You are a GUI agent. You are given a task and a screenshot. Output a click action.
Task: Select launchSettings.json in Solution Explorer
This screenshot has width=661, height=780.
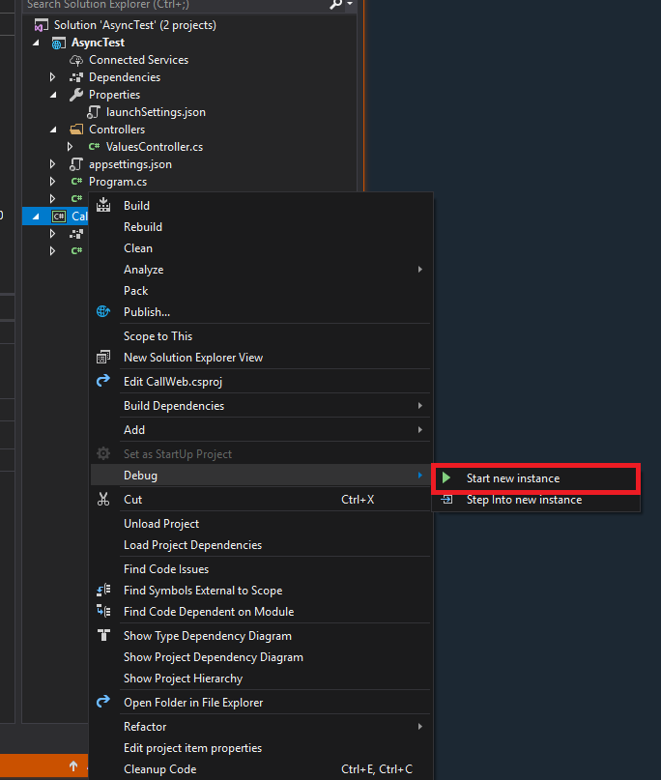156,112
